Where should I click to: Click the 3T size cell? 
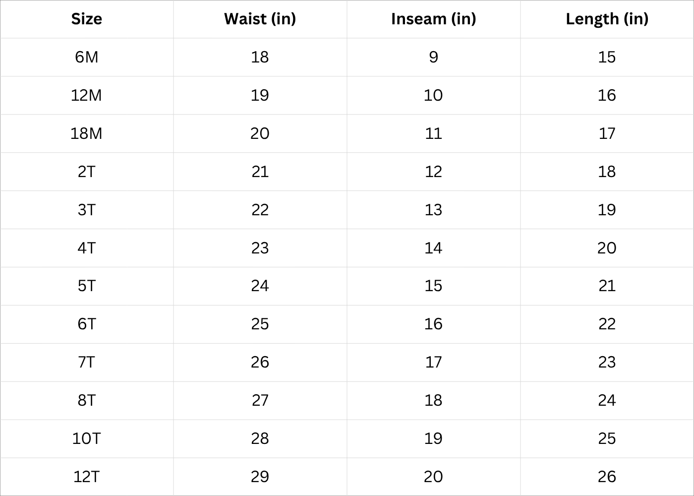87,210
